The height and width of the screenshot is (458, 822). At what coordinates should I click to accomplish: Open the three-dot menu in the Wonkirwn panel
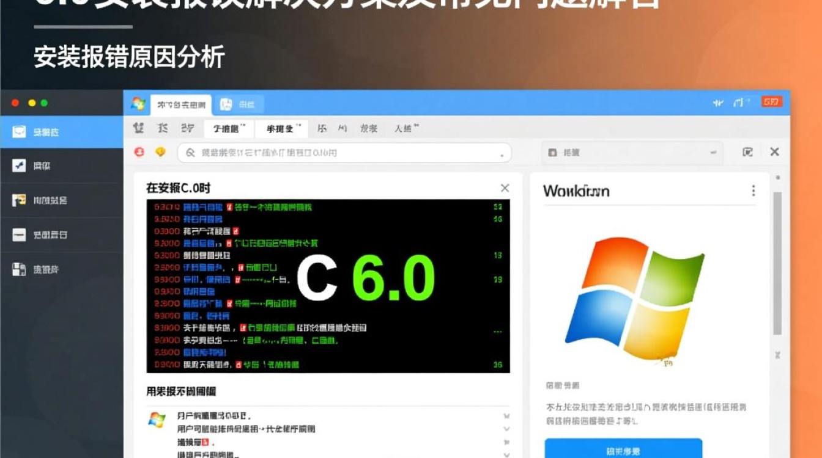click(x=754, y=191)
